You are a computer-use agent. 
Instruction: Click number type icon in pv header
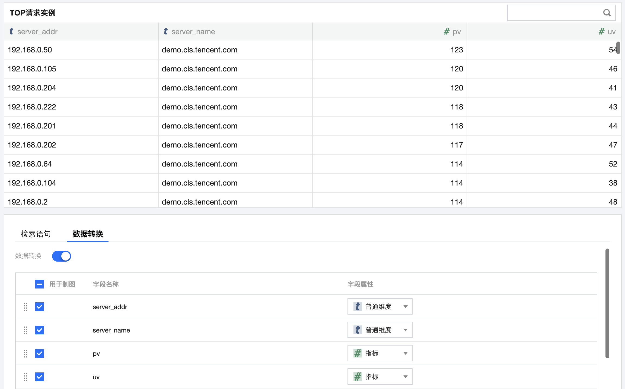447,32
